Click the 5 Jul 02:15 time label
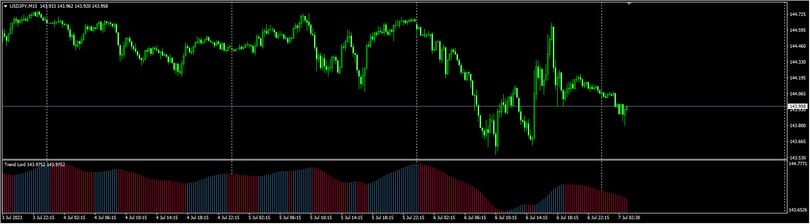This screenshot has width=810, height=224. [260, 218]
